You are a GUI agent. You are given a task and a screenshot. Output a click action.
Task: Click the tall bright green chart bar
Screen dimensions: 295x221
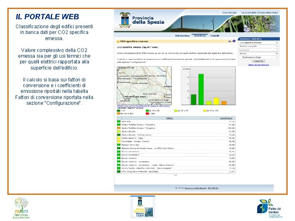(x=201, y=89)
